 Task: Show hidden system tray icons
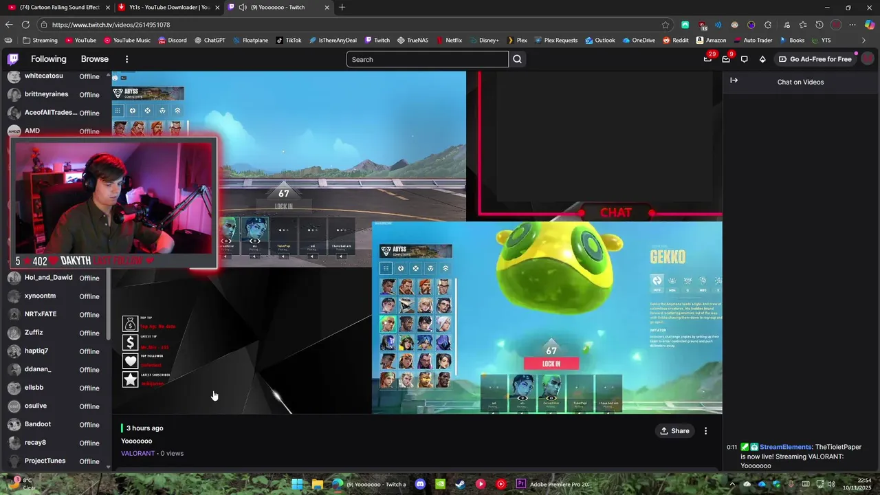(x=732, y=484)
